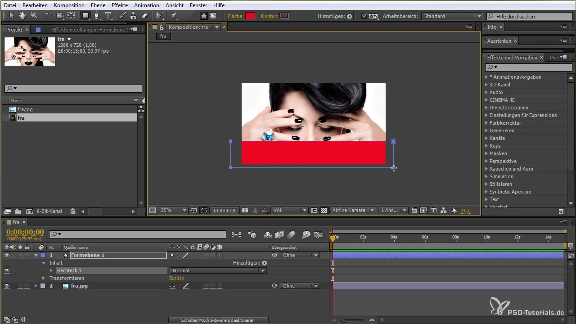Open the 1 Ans... view layout dropdown
The height and width of the screenshot is (324, 576).
pyautogui.click(x=393, y=210)
